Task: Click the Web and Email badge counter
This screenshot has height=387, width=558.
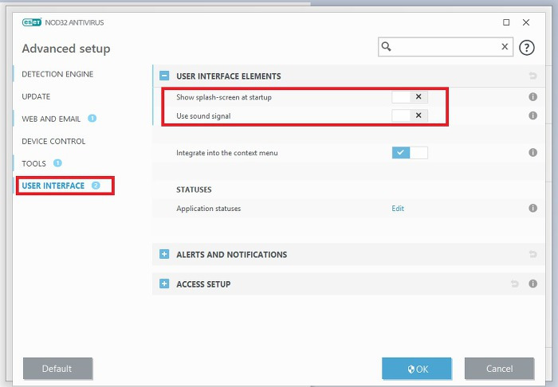Action: pyautogui.click(x=92, y=119)
